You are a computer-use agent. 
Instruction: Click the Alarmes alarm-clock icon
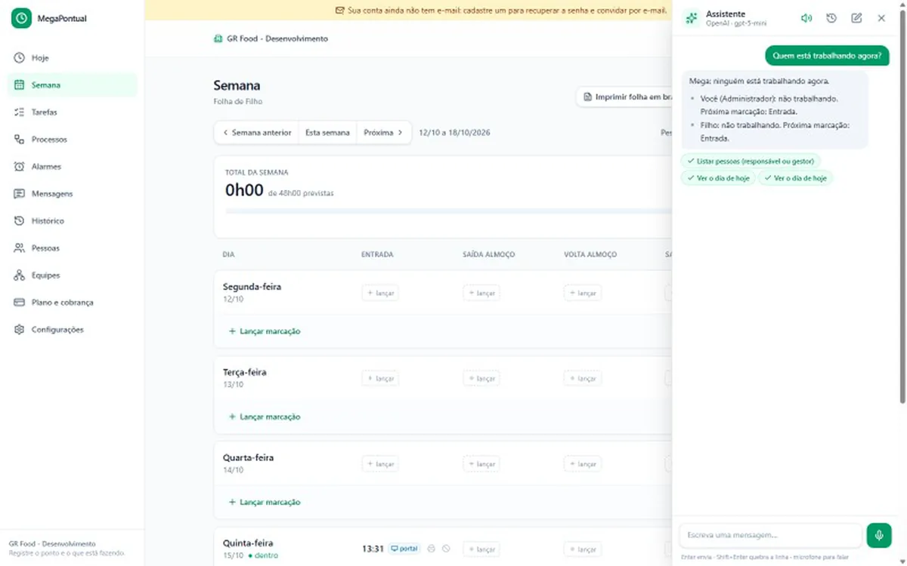coord(19,167)
